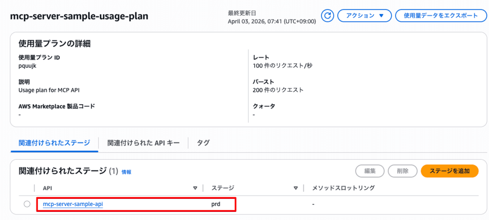Image resolution: width=489 pixels, height=220 pixels.
Task: Click the 使用量プランの詳細 panel heading
Action: tap(54, 43)
